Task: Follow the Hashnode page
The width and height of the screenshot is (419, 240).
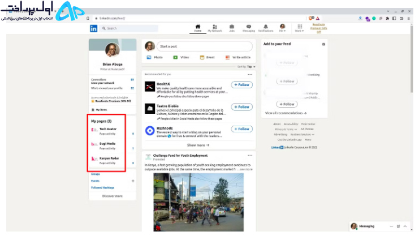Action: coord(242,129)
